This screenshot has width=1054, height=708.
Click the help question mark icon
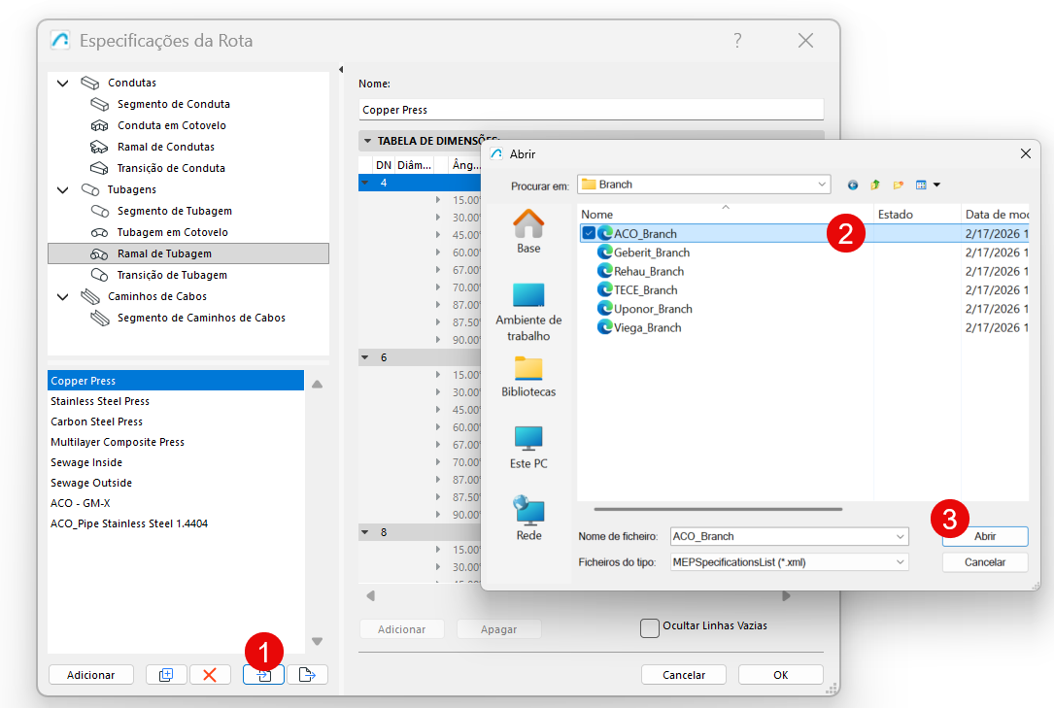(737, 40)
